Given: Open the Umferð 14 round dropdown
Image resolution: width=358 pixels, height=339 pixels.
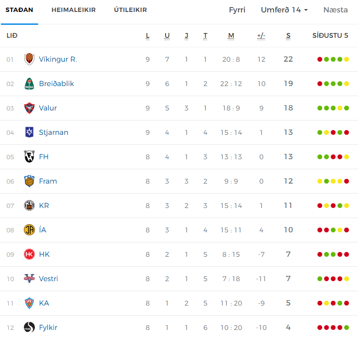Looking at the screenshot, I should [x=284, y=10].
